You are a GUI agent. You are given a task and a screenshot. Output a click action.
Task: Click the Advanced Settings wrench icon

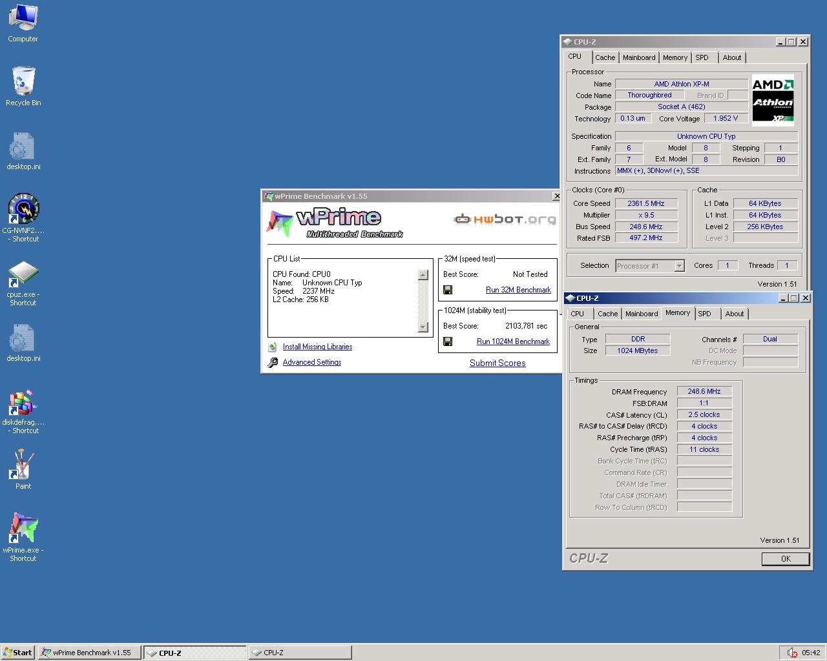click(273, 362)
